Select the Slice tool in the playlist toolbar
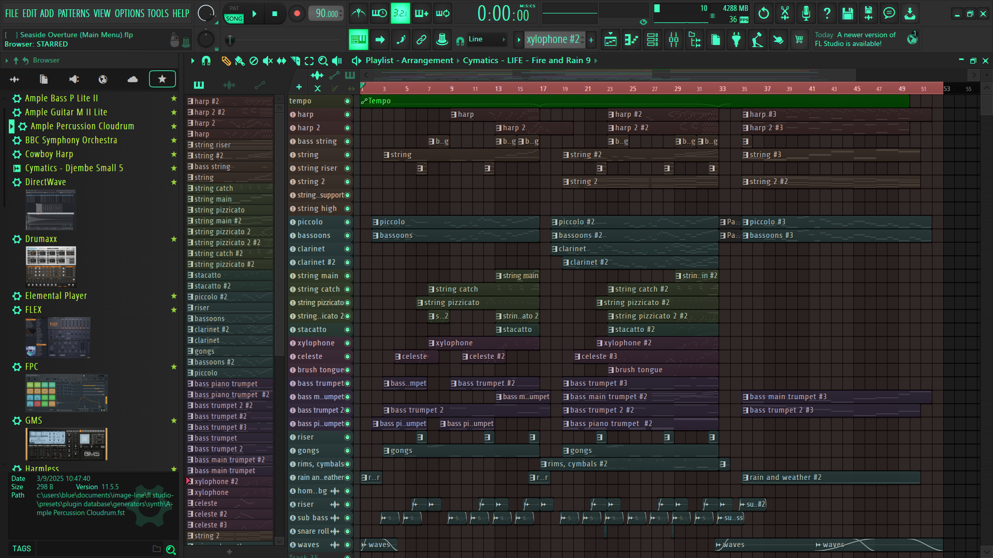 (x=295, y=61)
